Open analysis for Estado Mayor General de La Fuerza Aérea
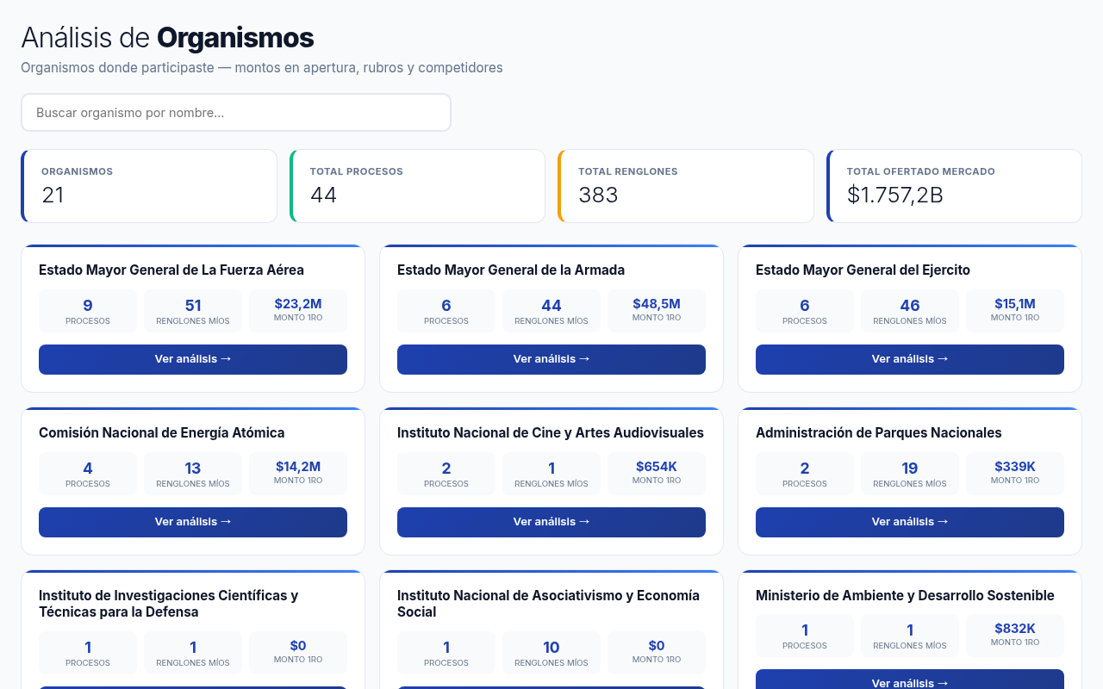This screenshot has width=1103, height=689. pos(192,359)
